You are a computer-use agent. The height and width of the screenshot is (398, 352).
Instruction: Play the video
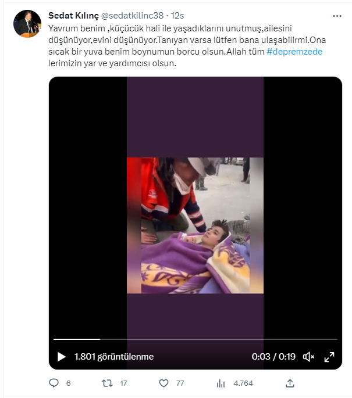[x=61, y=357]
